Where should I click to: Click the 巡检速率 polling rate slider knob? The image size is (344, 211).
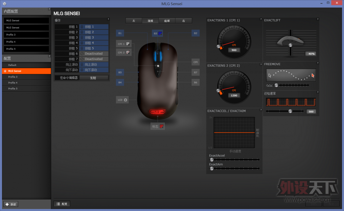click(x=290, y=111)
